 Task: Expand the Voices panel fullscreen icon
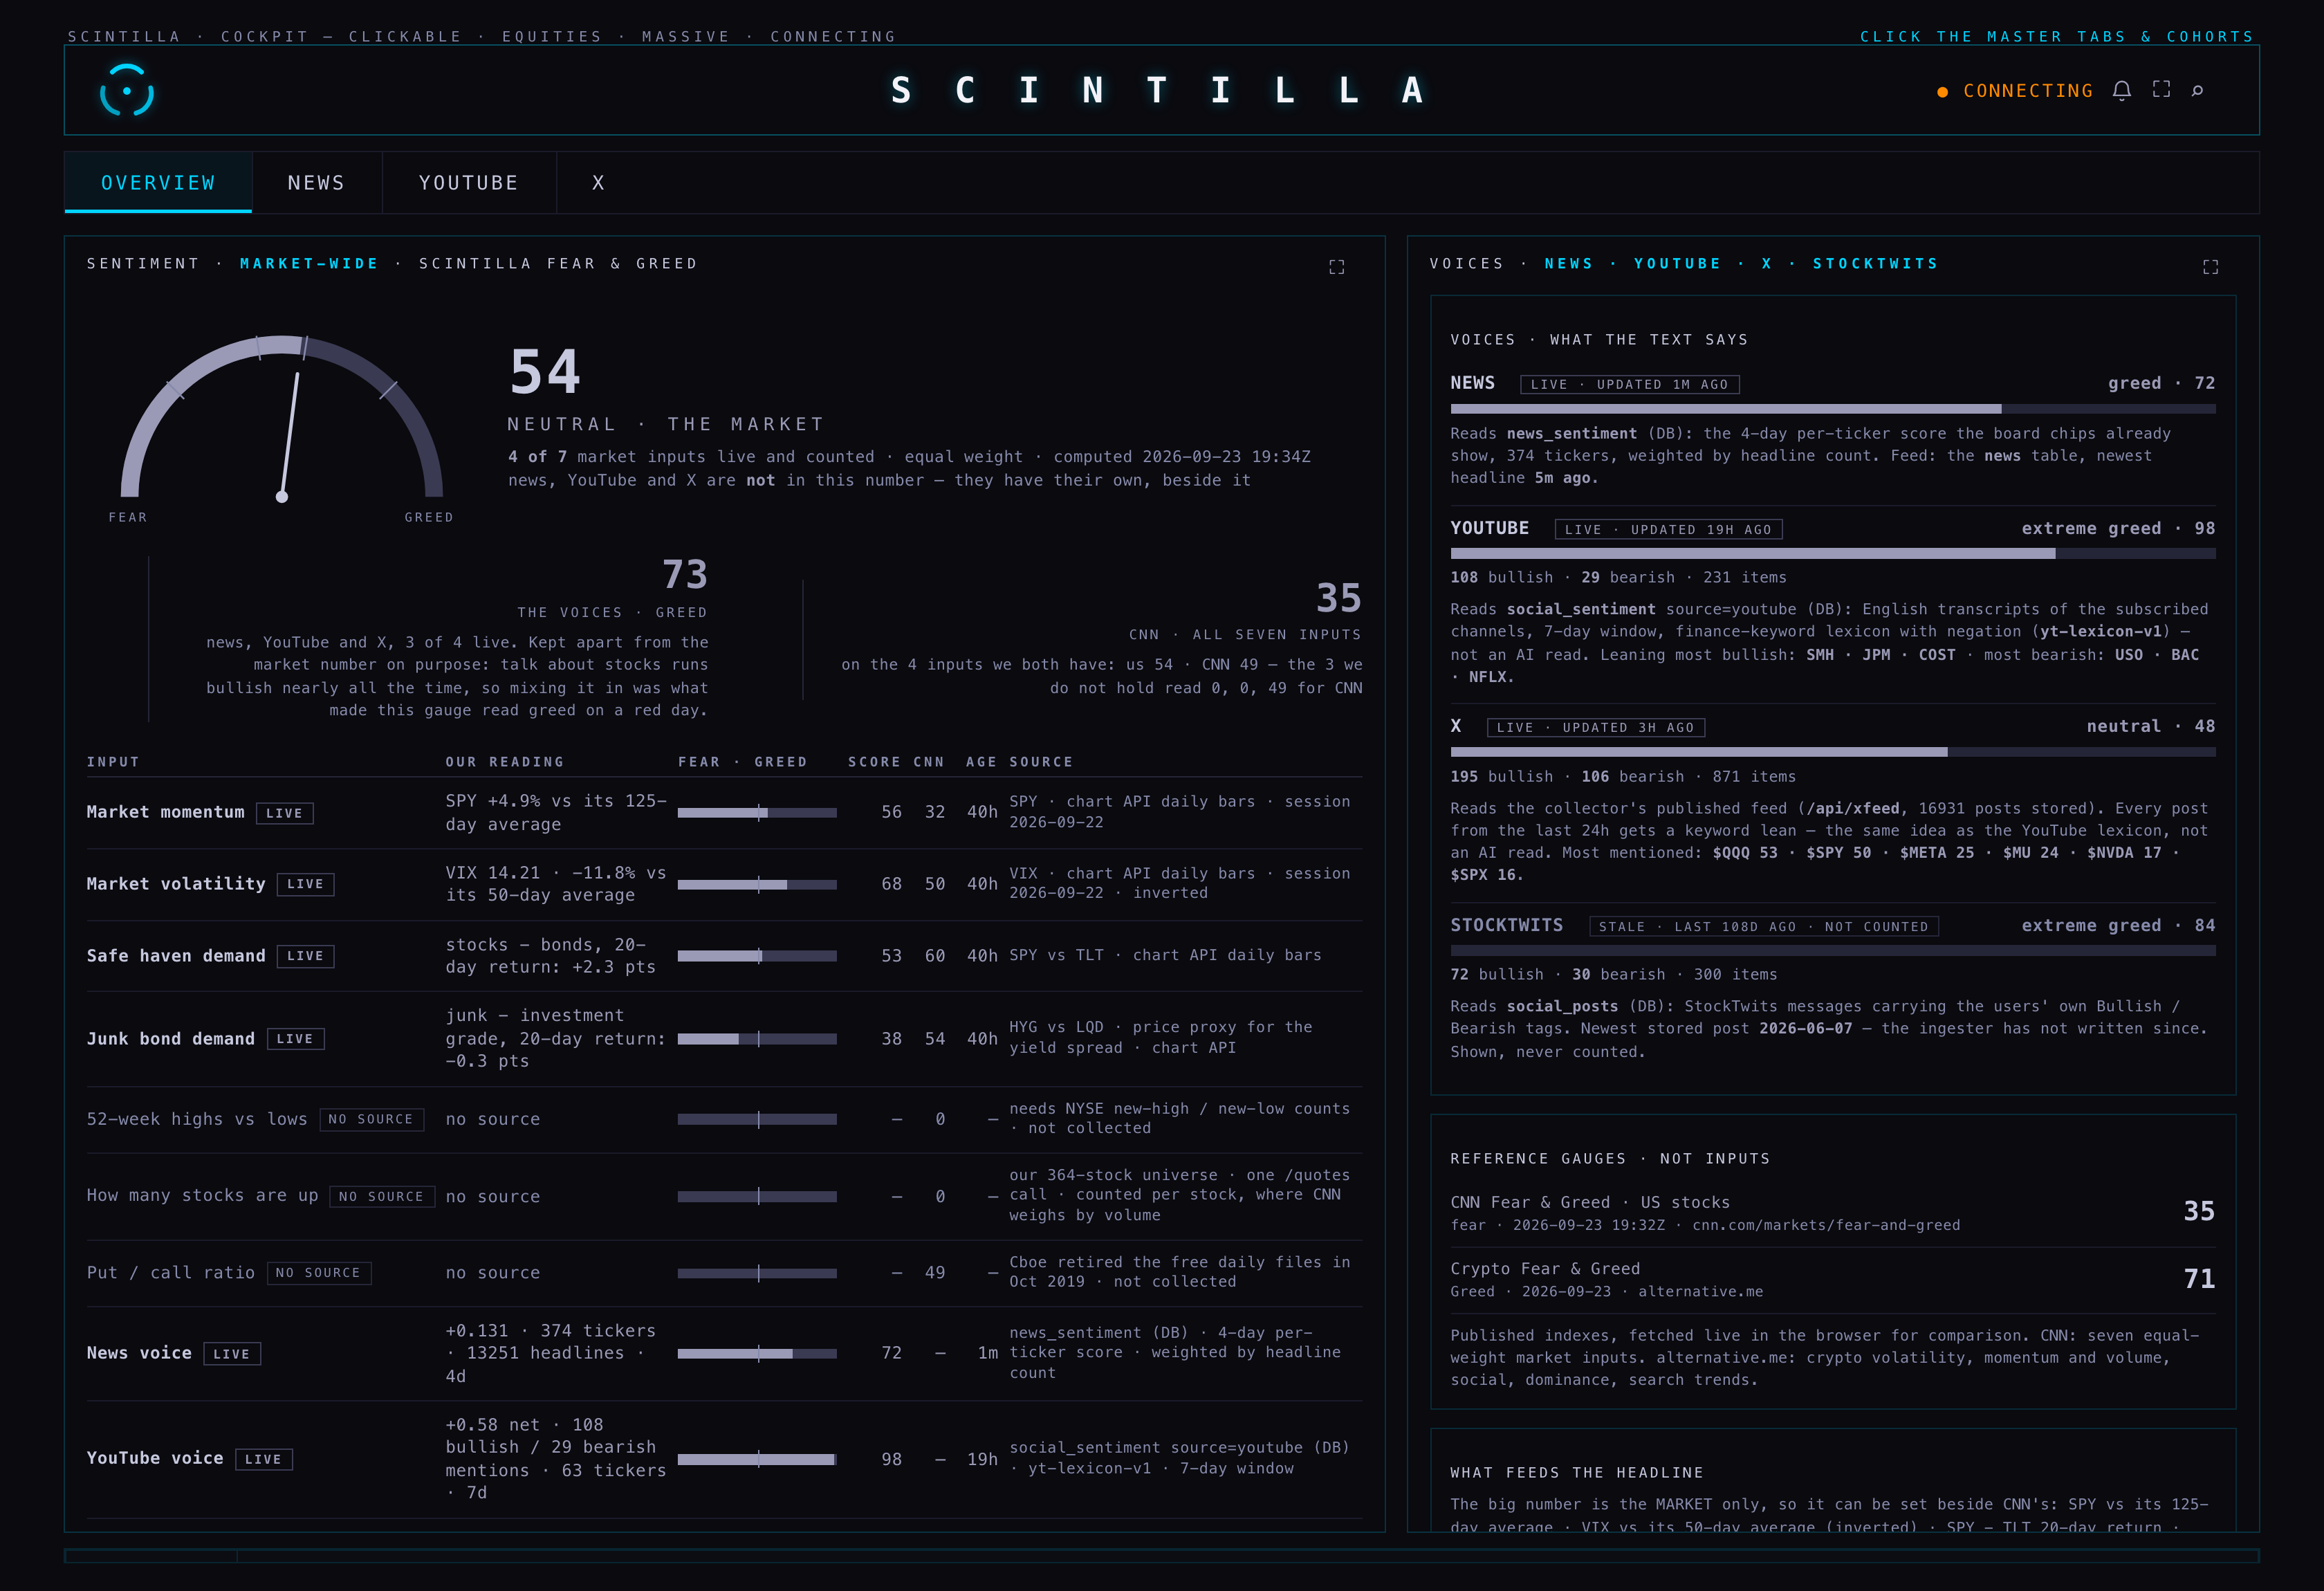pos(2210,267)
